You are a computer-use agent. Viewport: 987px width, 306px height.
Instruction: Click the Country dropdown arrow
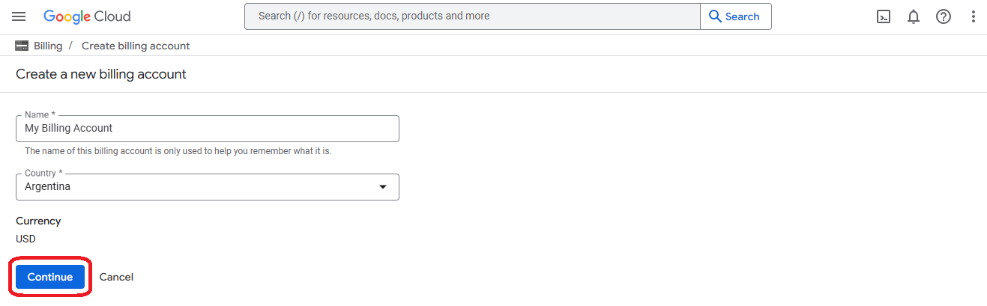pos(383,187)
